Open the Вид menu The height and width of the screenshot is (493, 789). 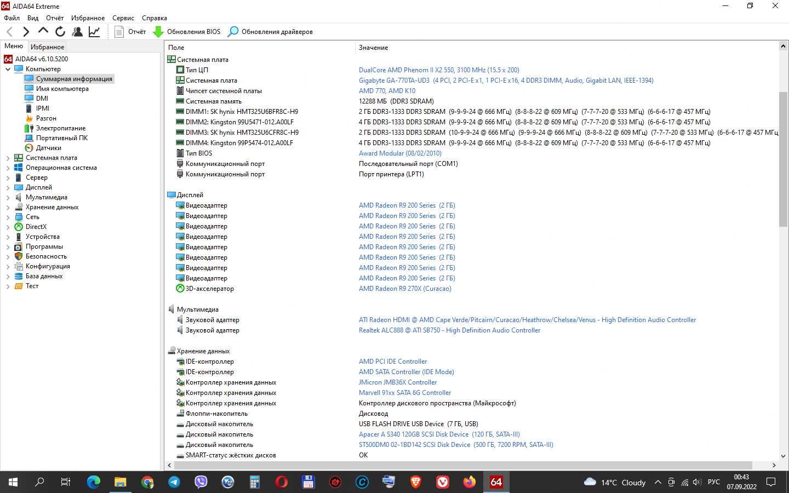click(x=33, y=18)
